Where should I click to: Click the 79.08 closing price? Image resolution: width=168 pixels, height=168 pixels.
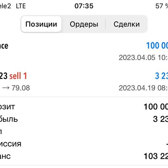point(21,88)
